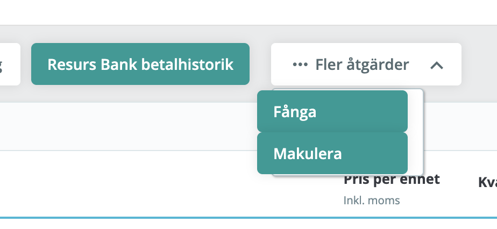Click the blank white strip above the toolbar
Screen dimensions: 497x229
tap(248, 12)
